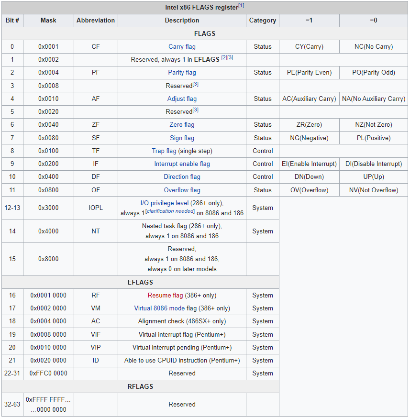The height and width of the screenshot is (418, 410).
Task: Open the Direction flag link
Action: 182,177
